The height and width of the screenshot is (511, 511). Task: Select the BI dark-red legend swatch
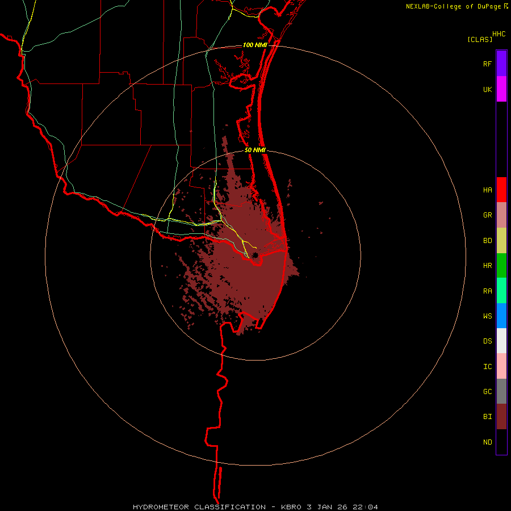tap(501, 417)
